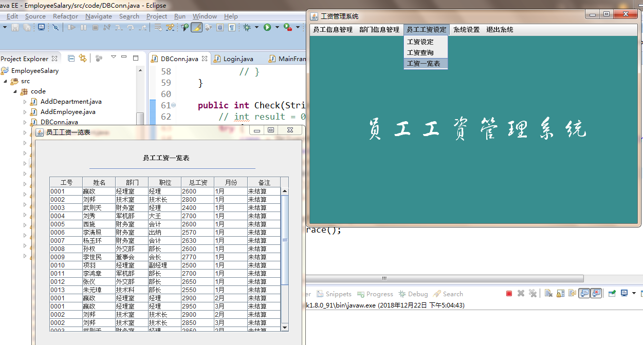The height and width of the screenshot is (345, 643).
Task: Click Collapse All icon in Project Explorer
Action: (x=71, y=58)
